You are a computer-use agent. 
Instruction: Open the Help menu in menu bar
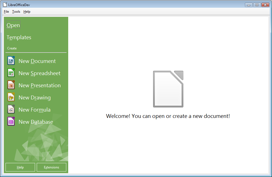(x=27, y=12)
